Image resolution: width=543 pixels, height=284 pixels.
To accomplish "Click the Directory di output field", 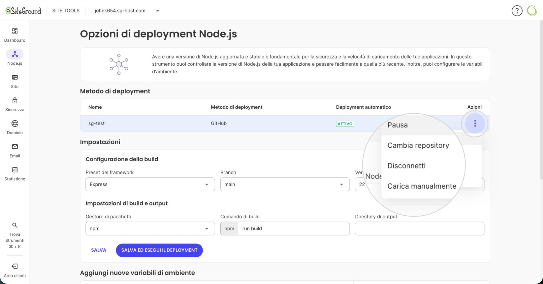I will (420, 229).
